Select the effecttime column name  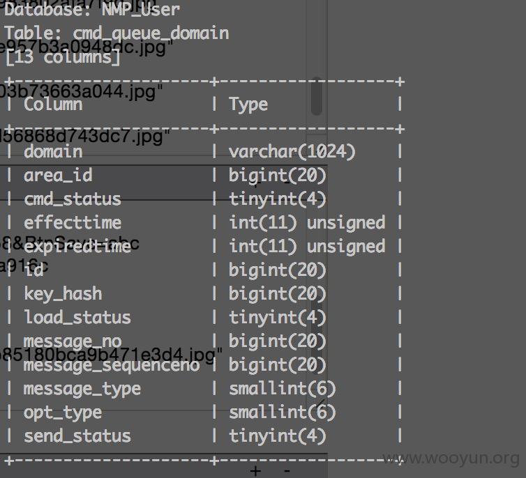[73, 223]
